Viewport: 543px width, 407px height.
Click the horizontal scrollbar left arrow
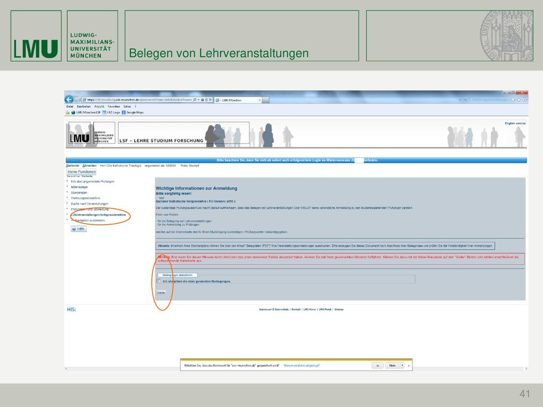click(66, 369)
